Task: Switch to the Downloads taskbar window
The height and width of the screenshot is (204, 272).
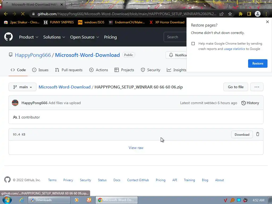Action: 49,200
